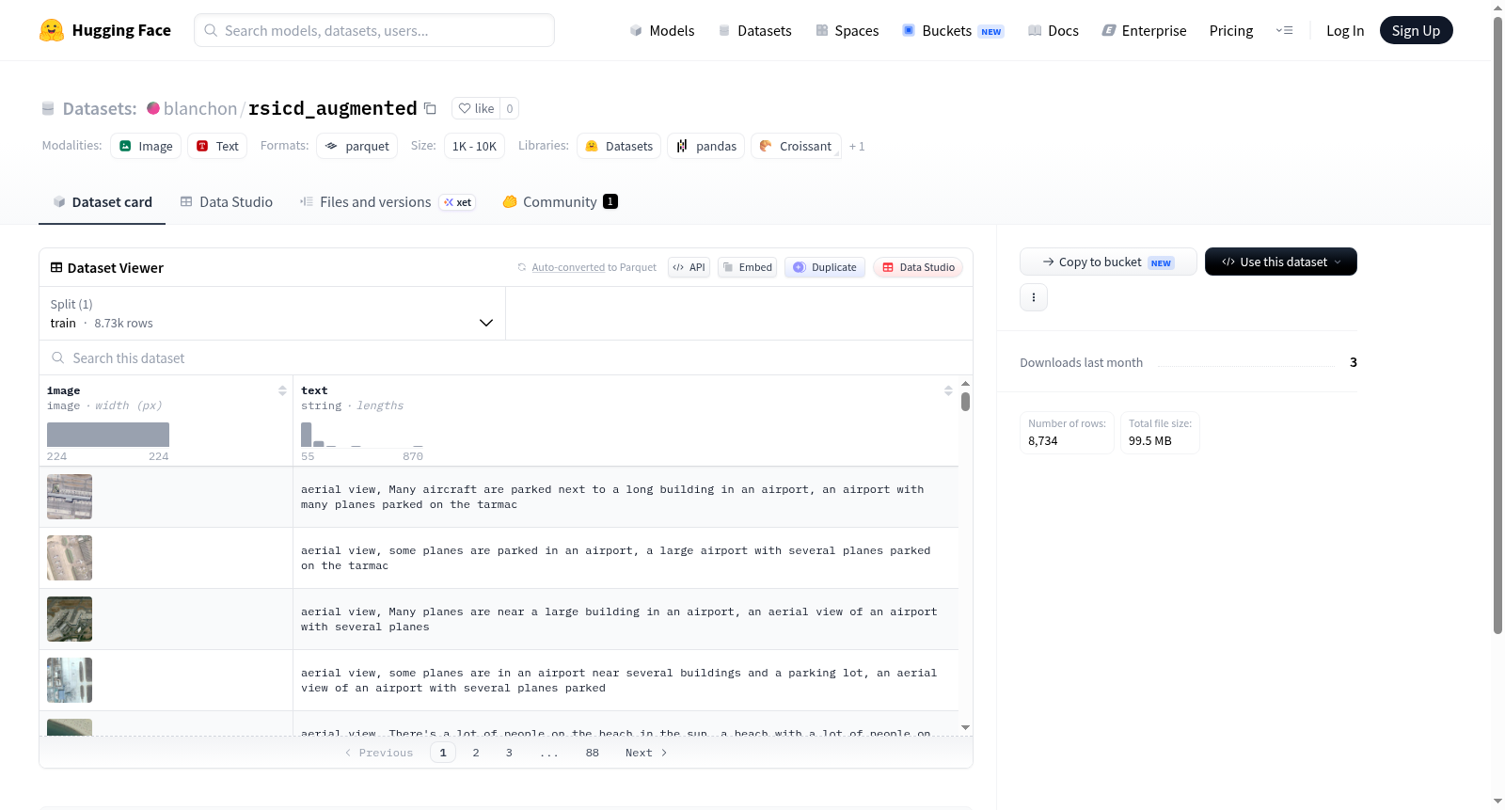The width and height of the screenshot is (1505, 810).
Task: Open the Use this dataset dropdown
Action: tap(1281, 262)
